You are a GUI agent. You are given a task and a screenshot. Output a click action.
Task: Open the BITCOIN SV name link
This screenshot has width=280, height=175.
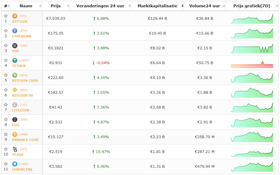tap(23, 96)
